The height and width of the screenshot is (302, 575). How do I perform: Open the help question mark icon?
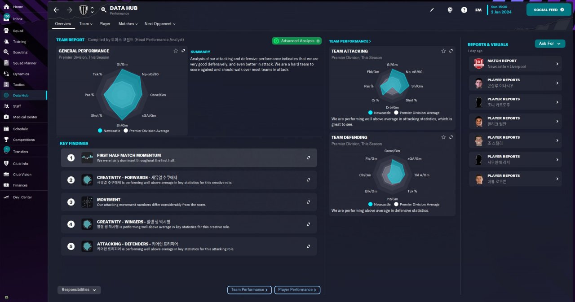coord(464,10)
